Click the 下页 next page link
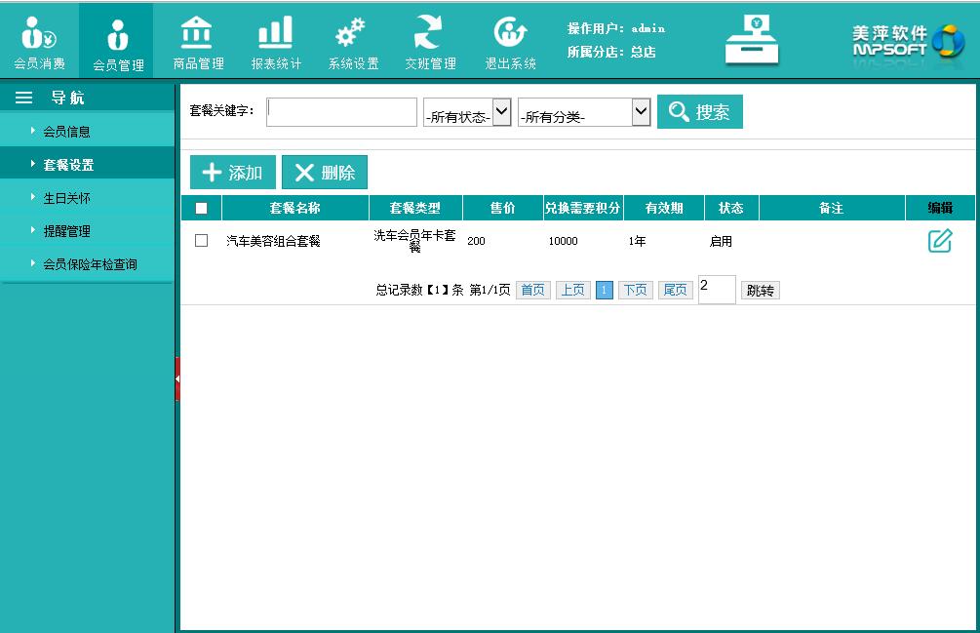This screenshot has width=980, height=633. pos(635,291)
